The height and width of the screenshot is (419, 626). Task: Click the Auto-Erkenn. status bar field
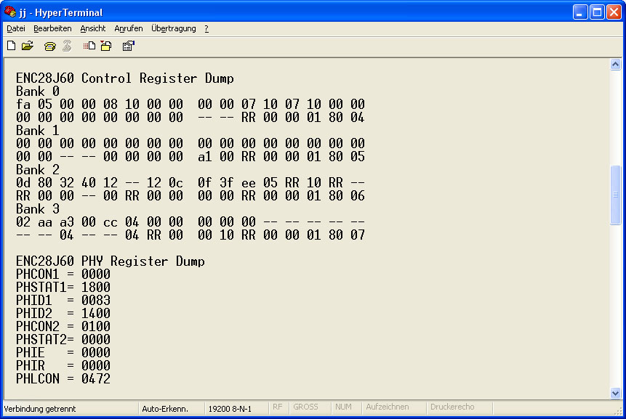tap(165, 408)
